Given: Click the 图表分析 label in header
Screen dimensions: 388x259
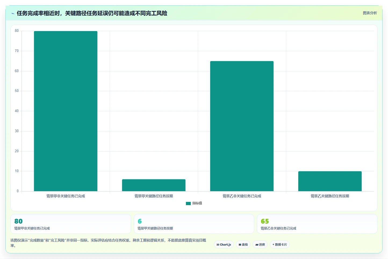Looking at the screenshot, I should [370, 13].
